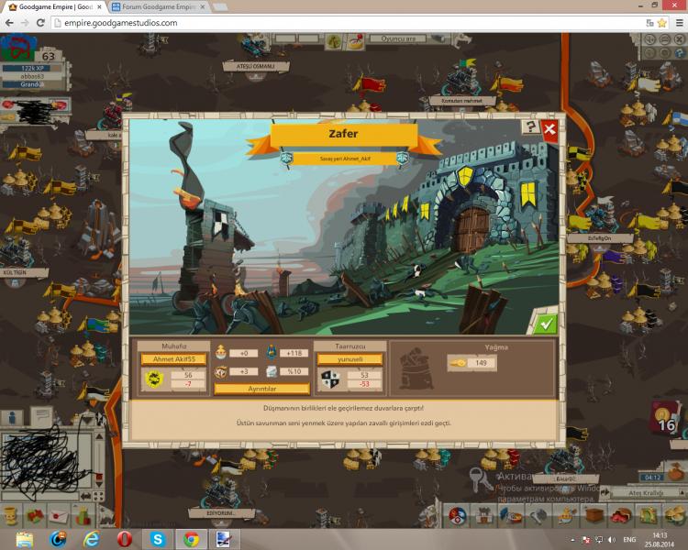The width and height of the screenshot is (688, 550).
Task: Click the chat send arrow button
Action: click(x=86, y=496)
